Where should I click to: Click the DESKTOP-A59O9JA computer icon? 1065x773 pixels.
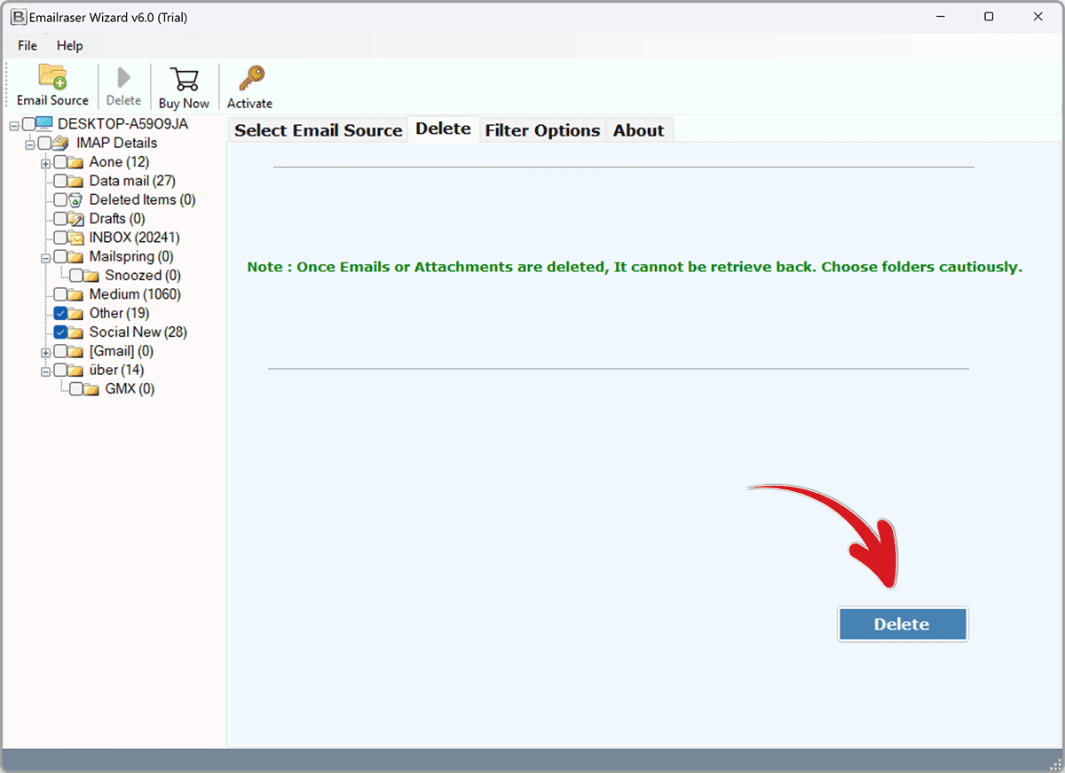coord(44,124)
